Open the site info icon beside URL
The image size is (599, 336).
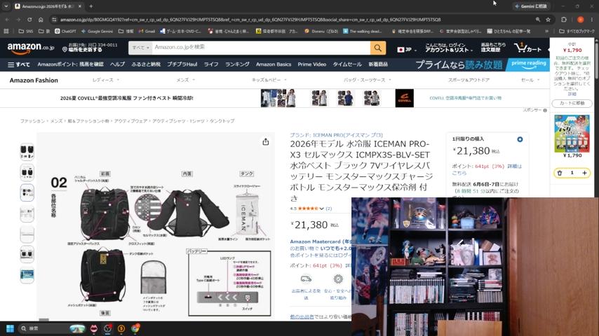[54, 20]
